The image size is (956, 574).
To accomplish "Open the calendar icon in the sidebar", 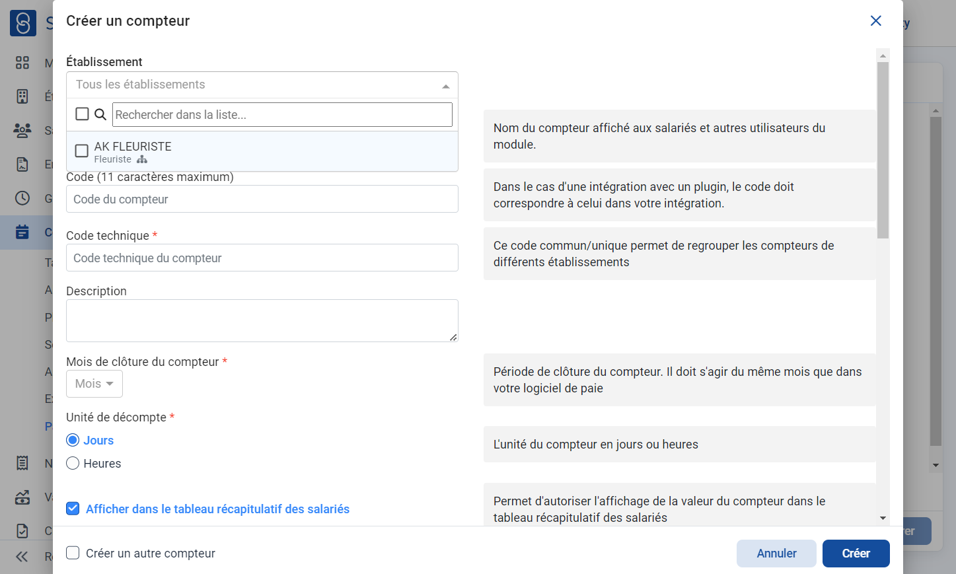I will 22,232.
